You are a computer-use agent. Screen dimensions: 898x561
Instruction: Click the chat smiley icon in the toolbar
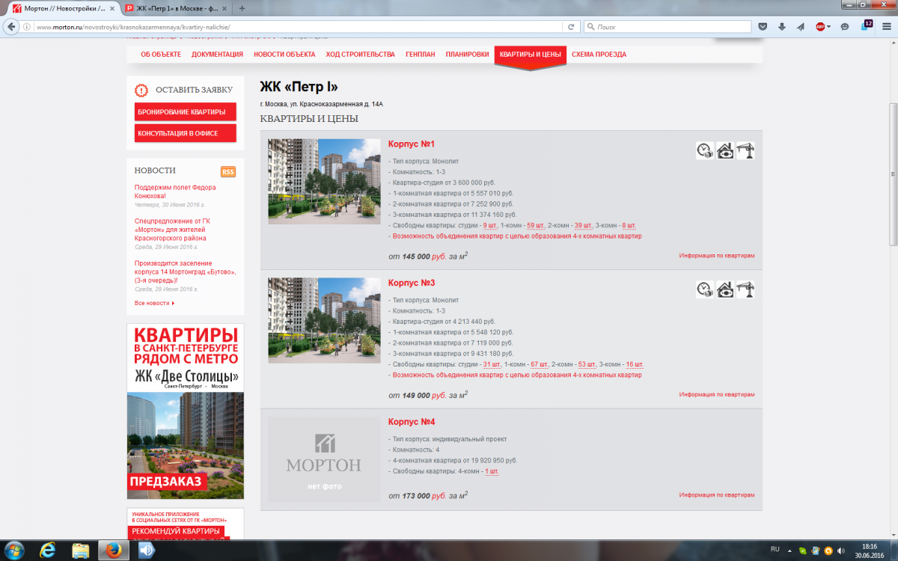pyautogui.click(x=845, y=26)
